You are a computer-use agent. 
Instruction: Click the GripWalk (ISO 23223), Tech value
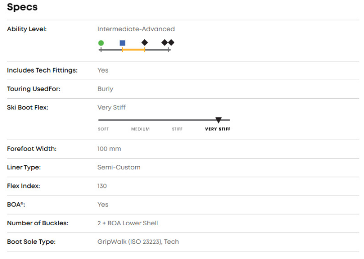pyautogui.click(x=138, y=242)
